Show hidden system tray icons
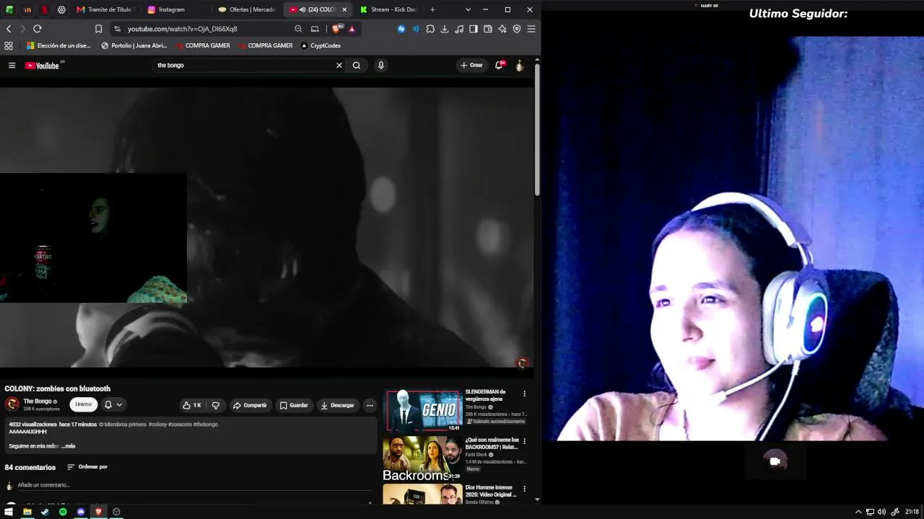Image resolution: width=924 pixels, height=519 pixels. point(858,512)
